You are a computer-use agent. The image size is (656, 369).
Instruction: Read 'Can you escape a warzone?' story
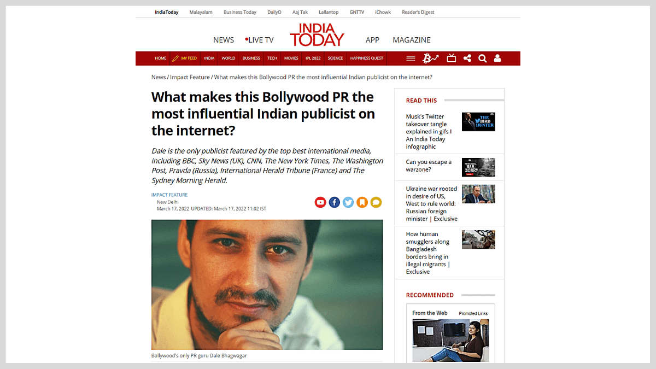(429, 166)
